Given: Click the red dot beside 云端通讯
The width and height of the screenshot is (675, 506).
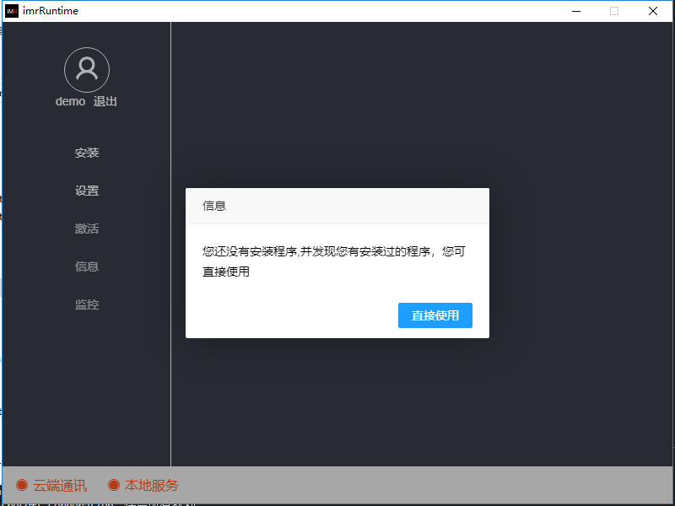Looking at the screenshot, I should tap(22, 485).
